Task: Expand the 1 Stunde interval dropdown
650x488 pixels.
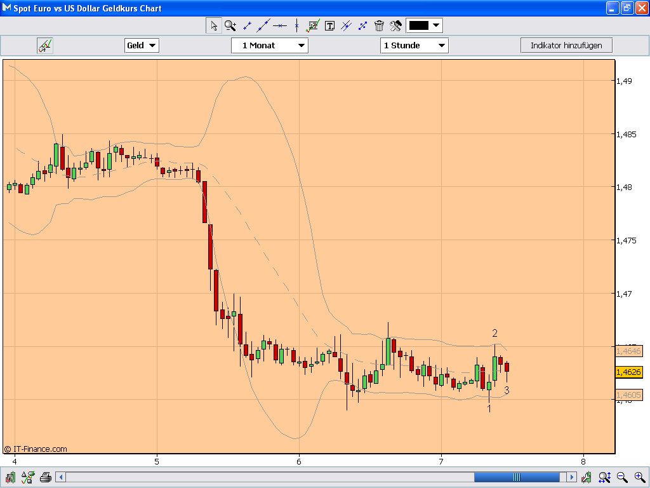Action: (x=414, y=46)
